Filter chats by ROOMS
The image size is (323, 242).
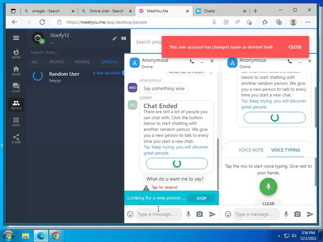(x=82, y=62)
